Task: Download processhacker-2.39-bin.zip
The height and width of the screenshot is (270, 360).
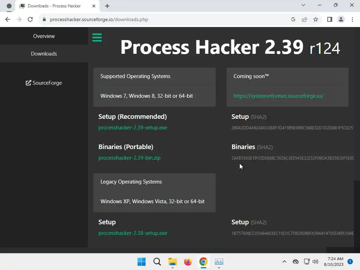Action: click(129, 158)
